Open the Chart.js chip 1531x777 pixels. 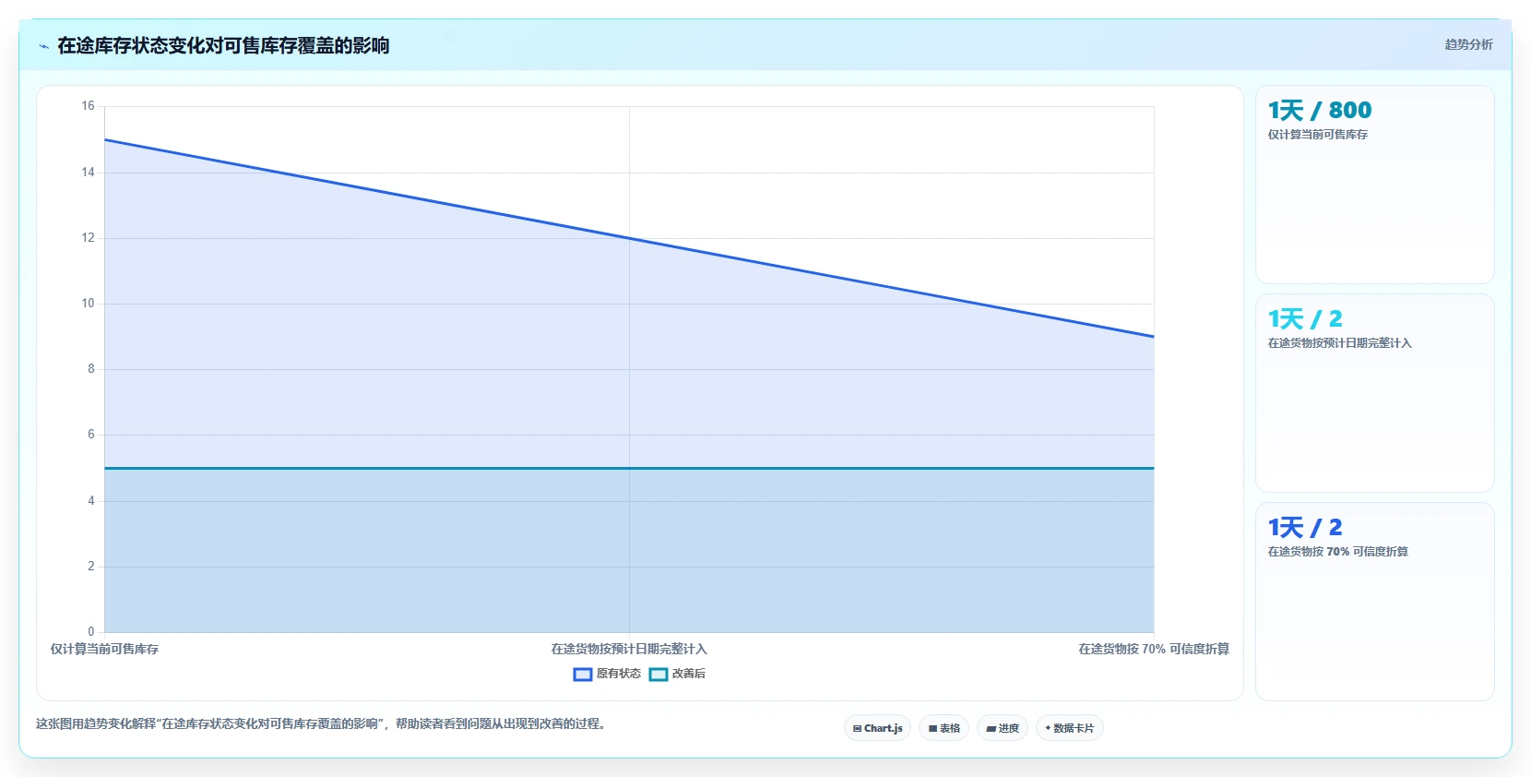tap(877, 728)
